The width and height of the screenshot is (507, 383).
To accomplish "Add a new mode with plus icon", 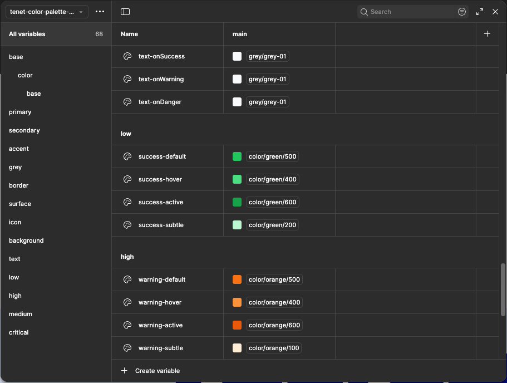I will [487, 33].
